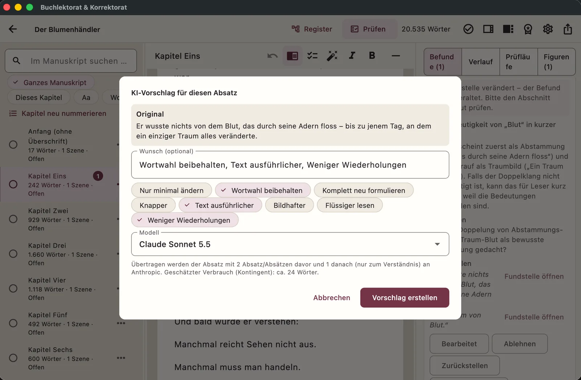Viewport: 581px width, 380px height.
Task: Enable 'Komplett neu formulieren' chip
Action: [363, 190]
